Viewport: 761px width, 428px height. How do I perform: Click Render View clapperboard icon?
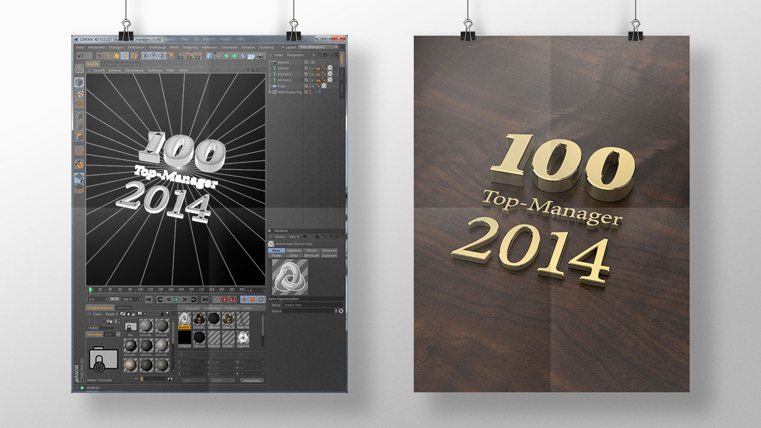[181, 56]
